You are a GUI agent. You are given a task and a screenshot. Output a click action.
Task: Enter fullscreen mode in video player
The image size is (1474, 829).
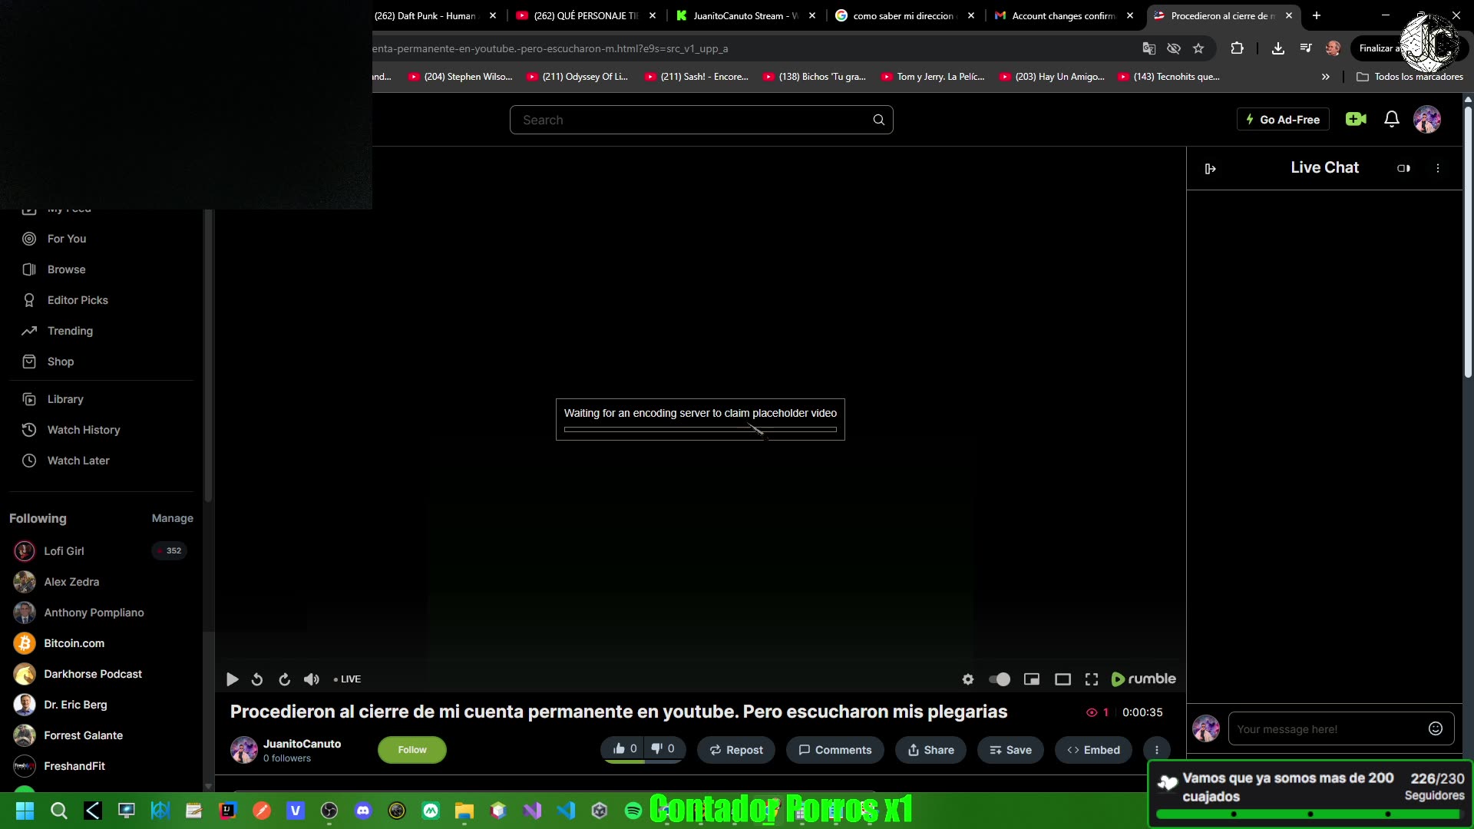click(1091, 679)
